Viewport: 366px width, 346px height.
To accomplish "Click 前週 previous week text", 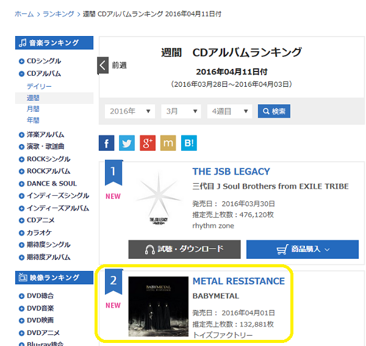I will [120, 65].
